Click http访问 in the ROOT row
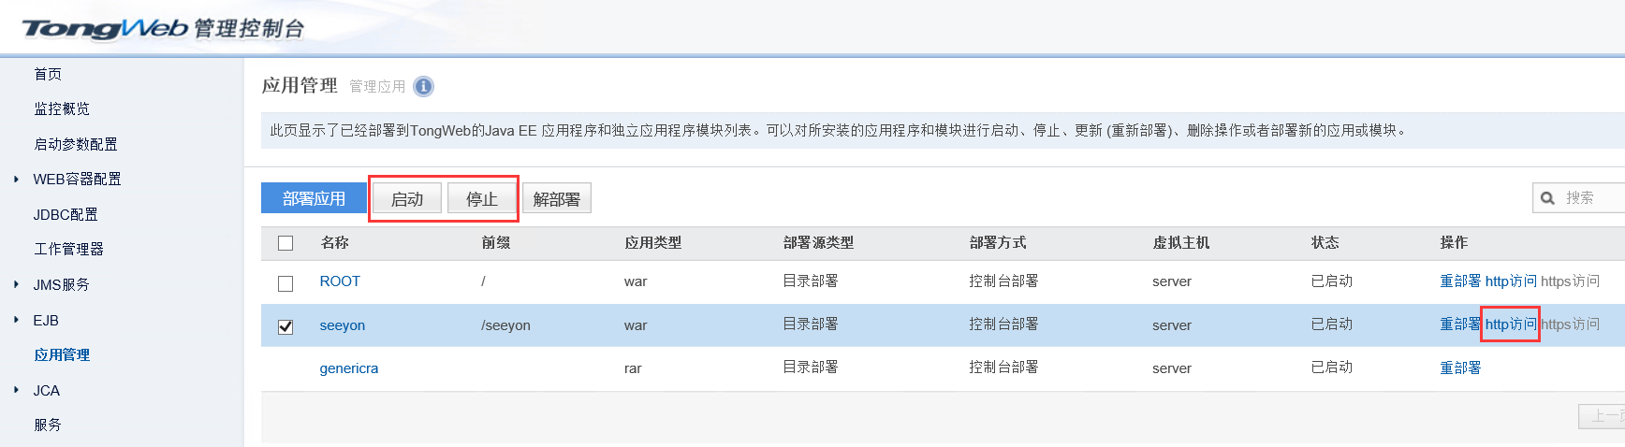1625x447 pixels. pyautogui.click(x=1511, y=281)
